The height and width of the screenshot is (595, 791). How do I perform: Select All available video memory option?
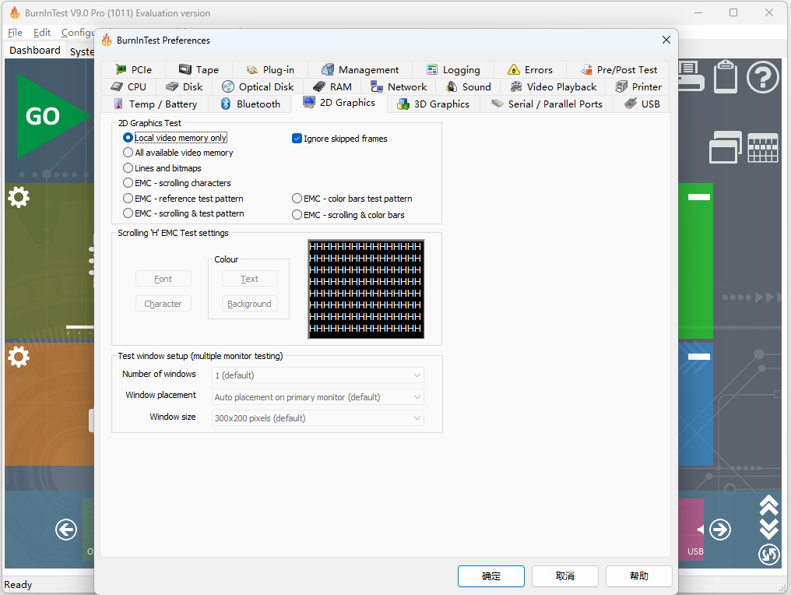coord(178,153)
